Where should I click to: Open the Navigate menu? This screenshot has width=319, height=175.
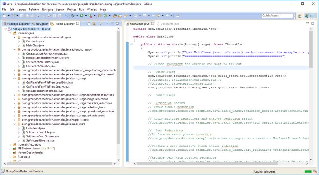tap(47, 10)
